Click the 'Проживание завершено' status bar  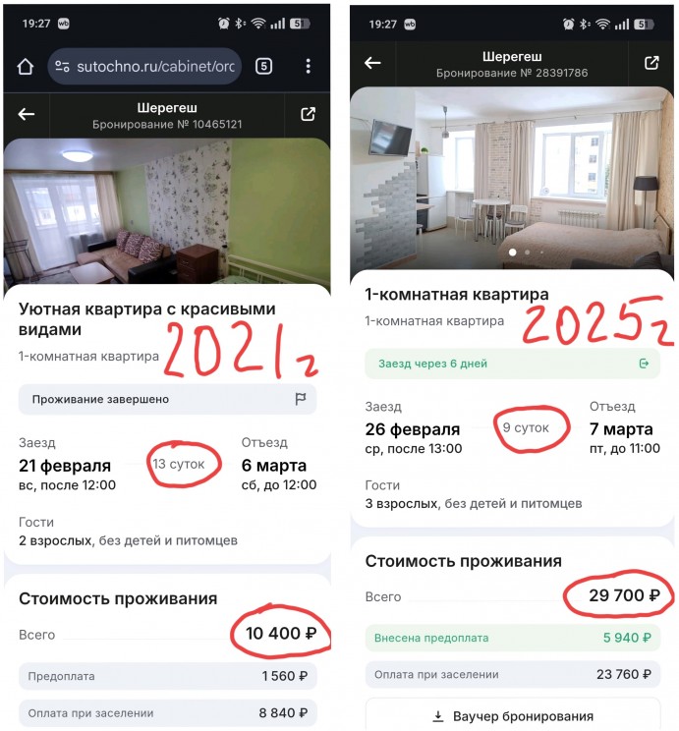167,399
